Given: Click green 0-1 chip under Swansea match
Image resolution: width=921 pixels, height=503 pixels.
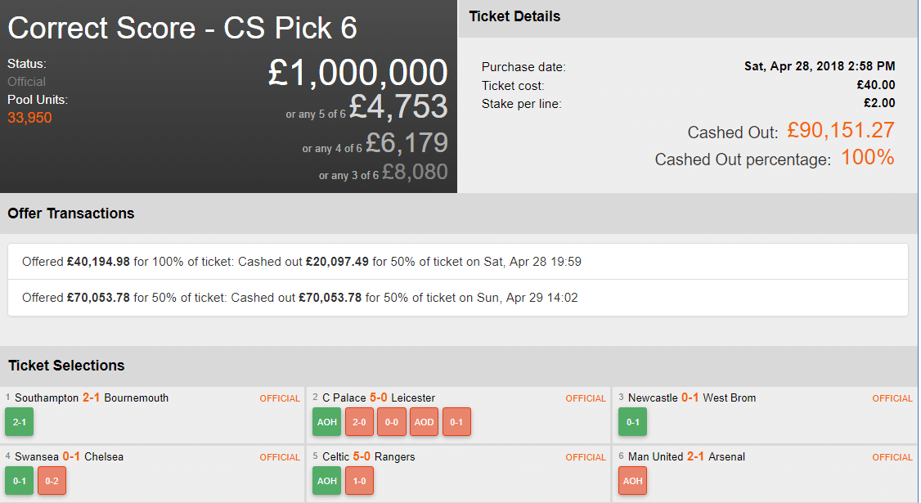Looking at the screenshot, I should 19,481.
